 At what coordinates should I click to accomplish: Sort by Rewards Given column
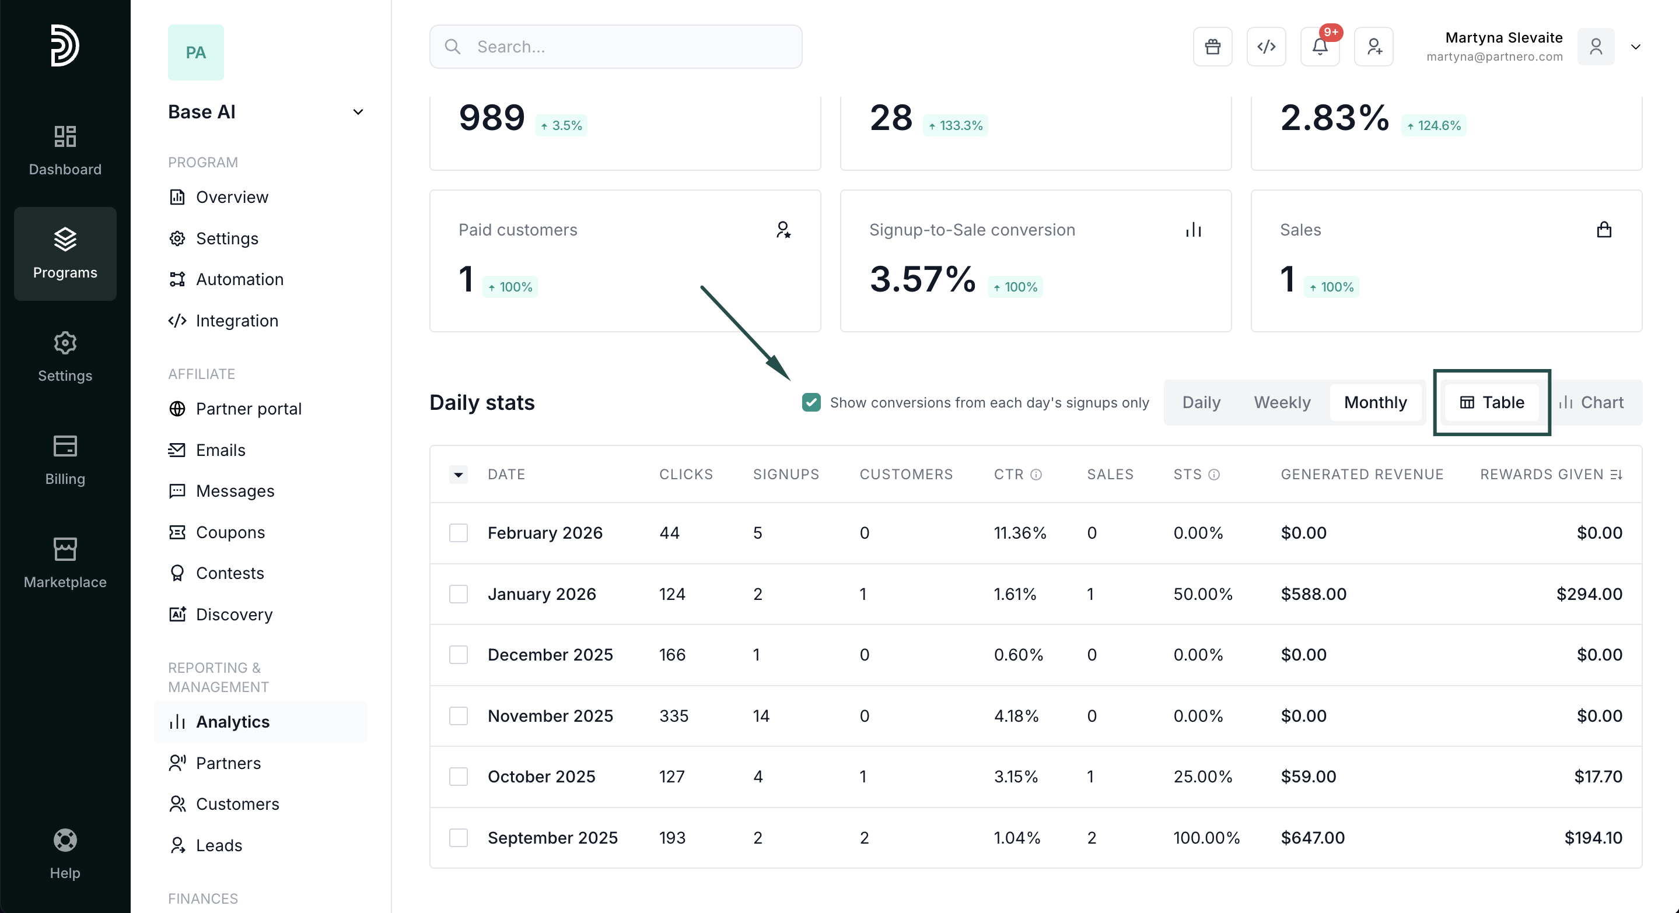point(1616,475)
